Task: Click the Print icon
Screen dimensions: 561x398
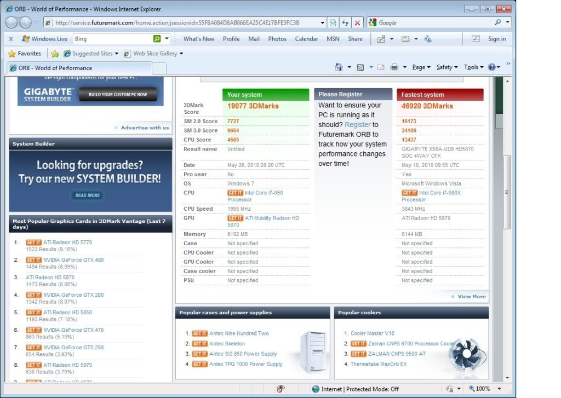Action: coord(394,67)
